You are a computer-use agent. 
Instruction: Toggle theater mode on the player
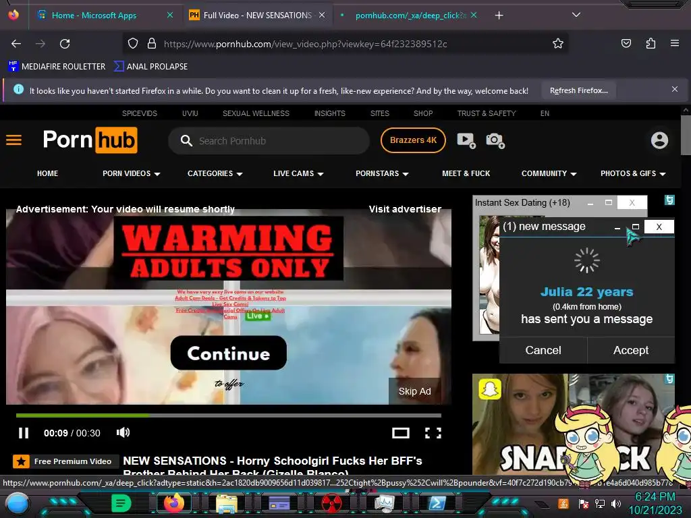click(401, 433)
